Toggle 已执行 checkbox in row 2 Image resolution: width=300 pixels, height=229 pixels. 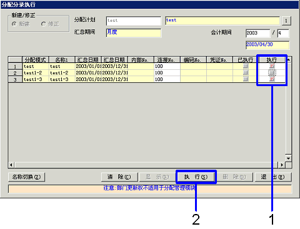click(x=246, y=73)
